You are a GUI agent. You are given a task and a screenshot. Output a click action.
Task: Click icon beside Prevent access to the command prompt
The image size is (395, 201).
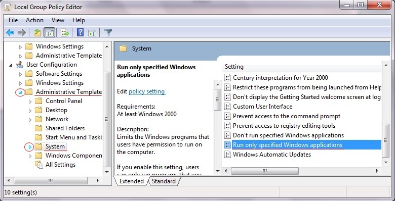tap(227, 116)
